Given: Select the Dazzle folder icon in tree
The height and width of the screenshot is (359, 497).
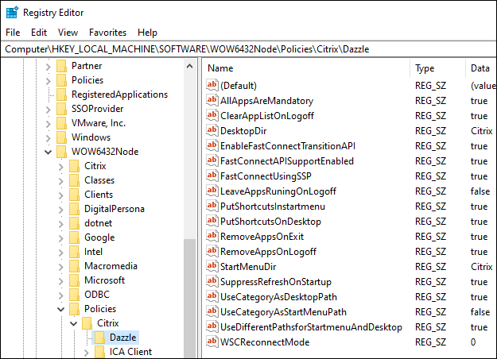Looking at the screenshot, I should (100, 338).
